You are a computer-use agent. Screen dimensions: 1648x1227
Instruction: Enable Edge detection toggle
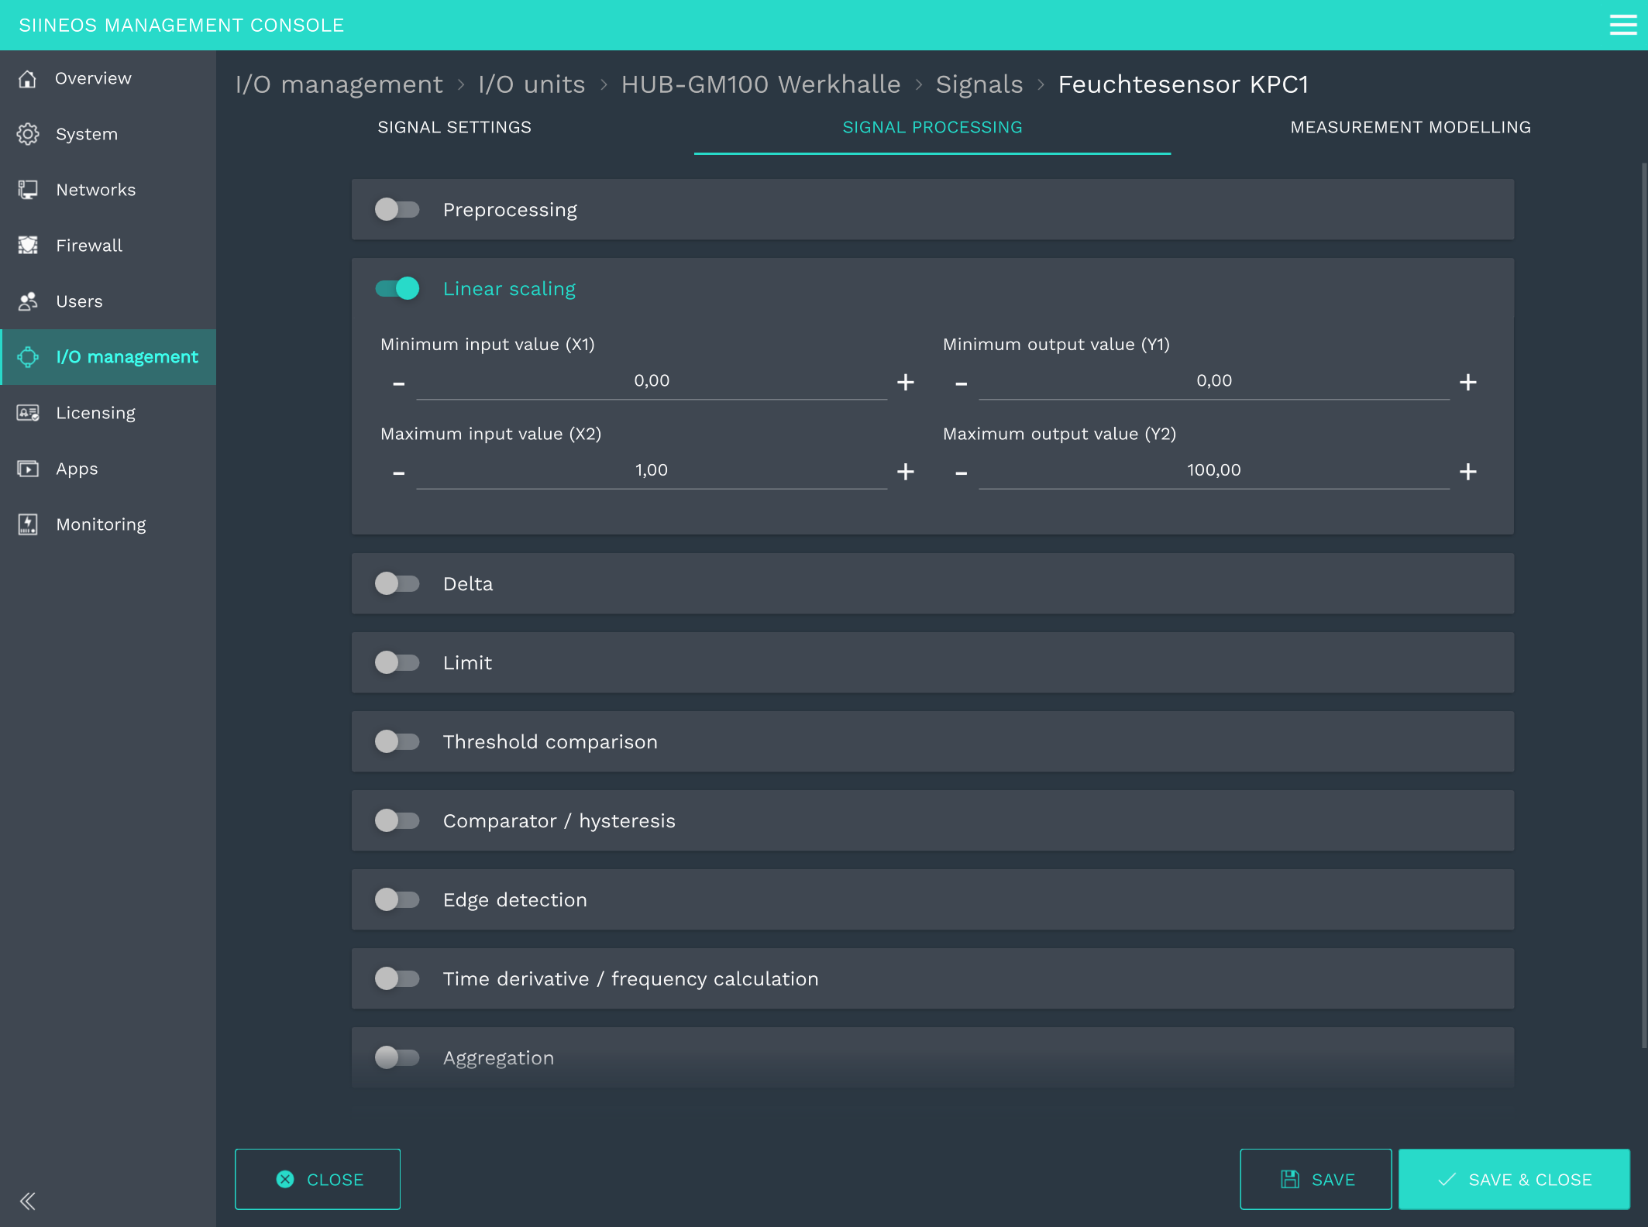[397, 899]
